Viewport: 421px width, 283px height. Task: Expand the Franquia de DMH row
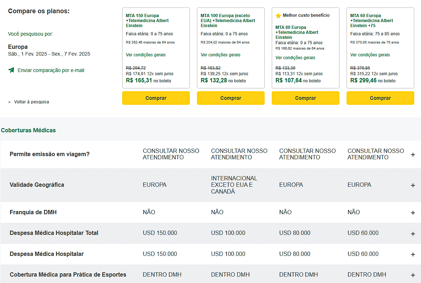tap(413, 212)
